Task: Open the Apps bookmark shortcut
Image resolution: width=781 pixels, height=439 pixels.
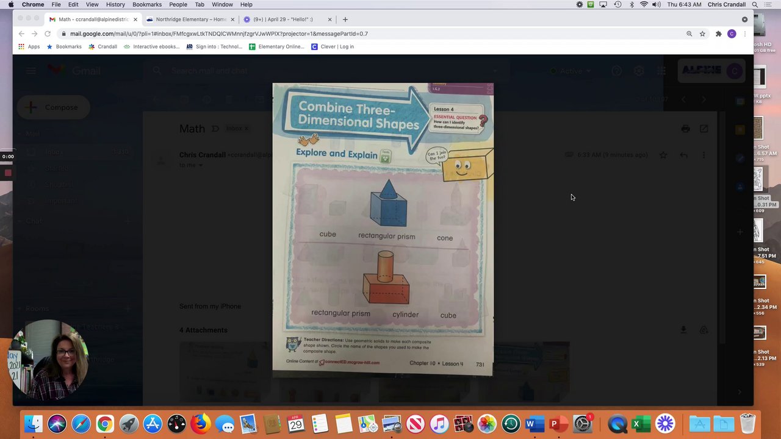Action: pyautogui.click(x=29, y=46)
